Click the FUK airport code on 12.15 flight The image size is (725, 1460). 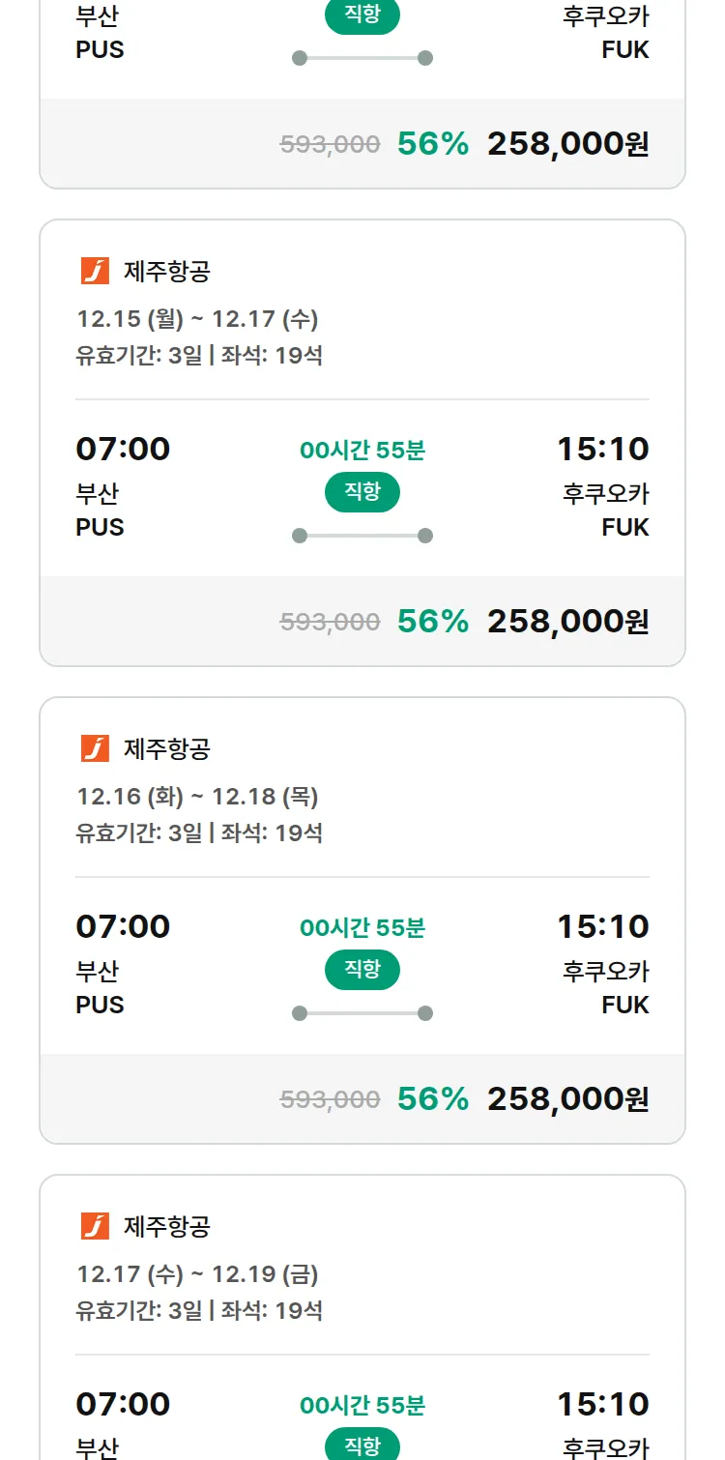click(624, 528)
